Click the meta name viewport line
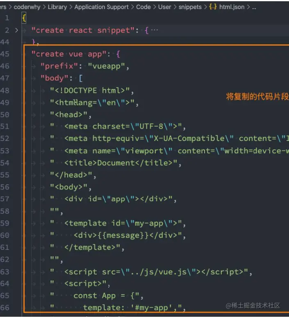Image resolution: width=289 pixels, height=318 pixels. (169, 151)
